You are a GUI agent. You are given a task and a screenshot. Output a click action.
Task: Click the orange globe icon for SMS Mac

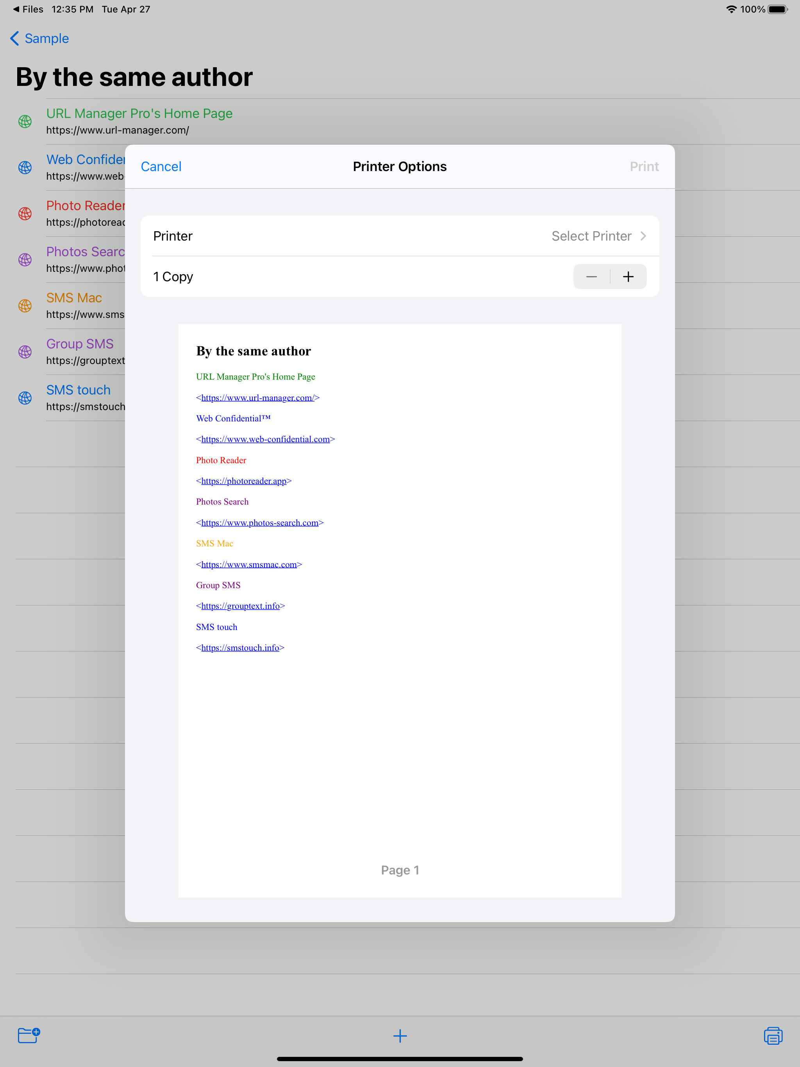25,306
